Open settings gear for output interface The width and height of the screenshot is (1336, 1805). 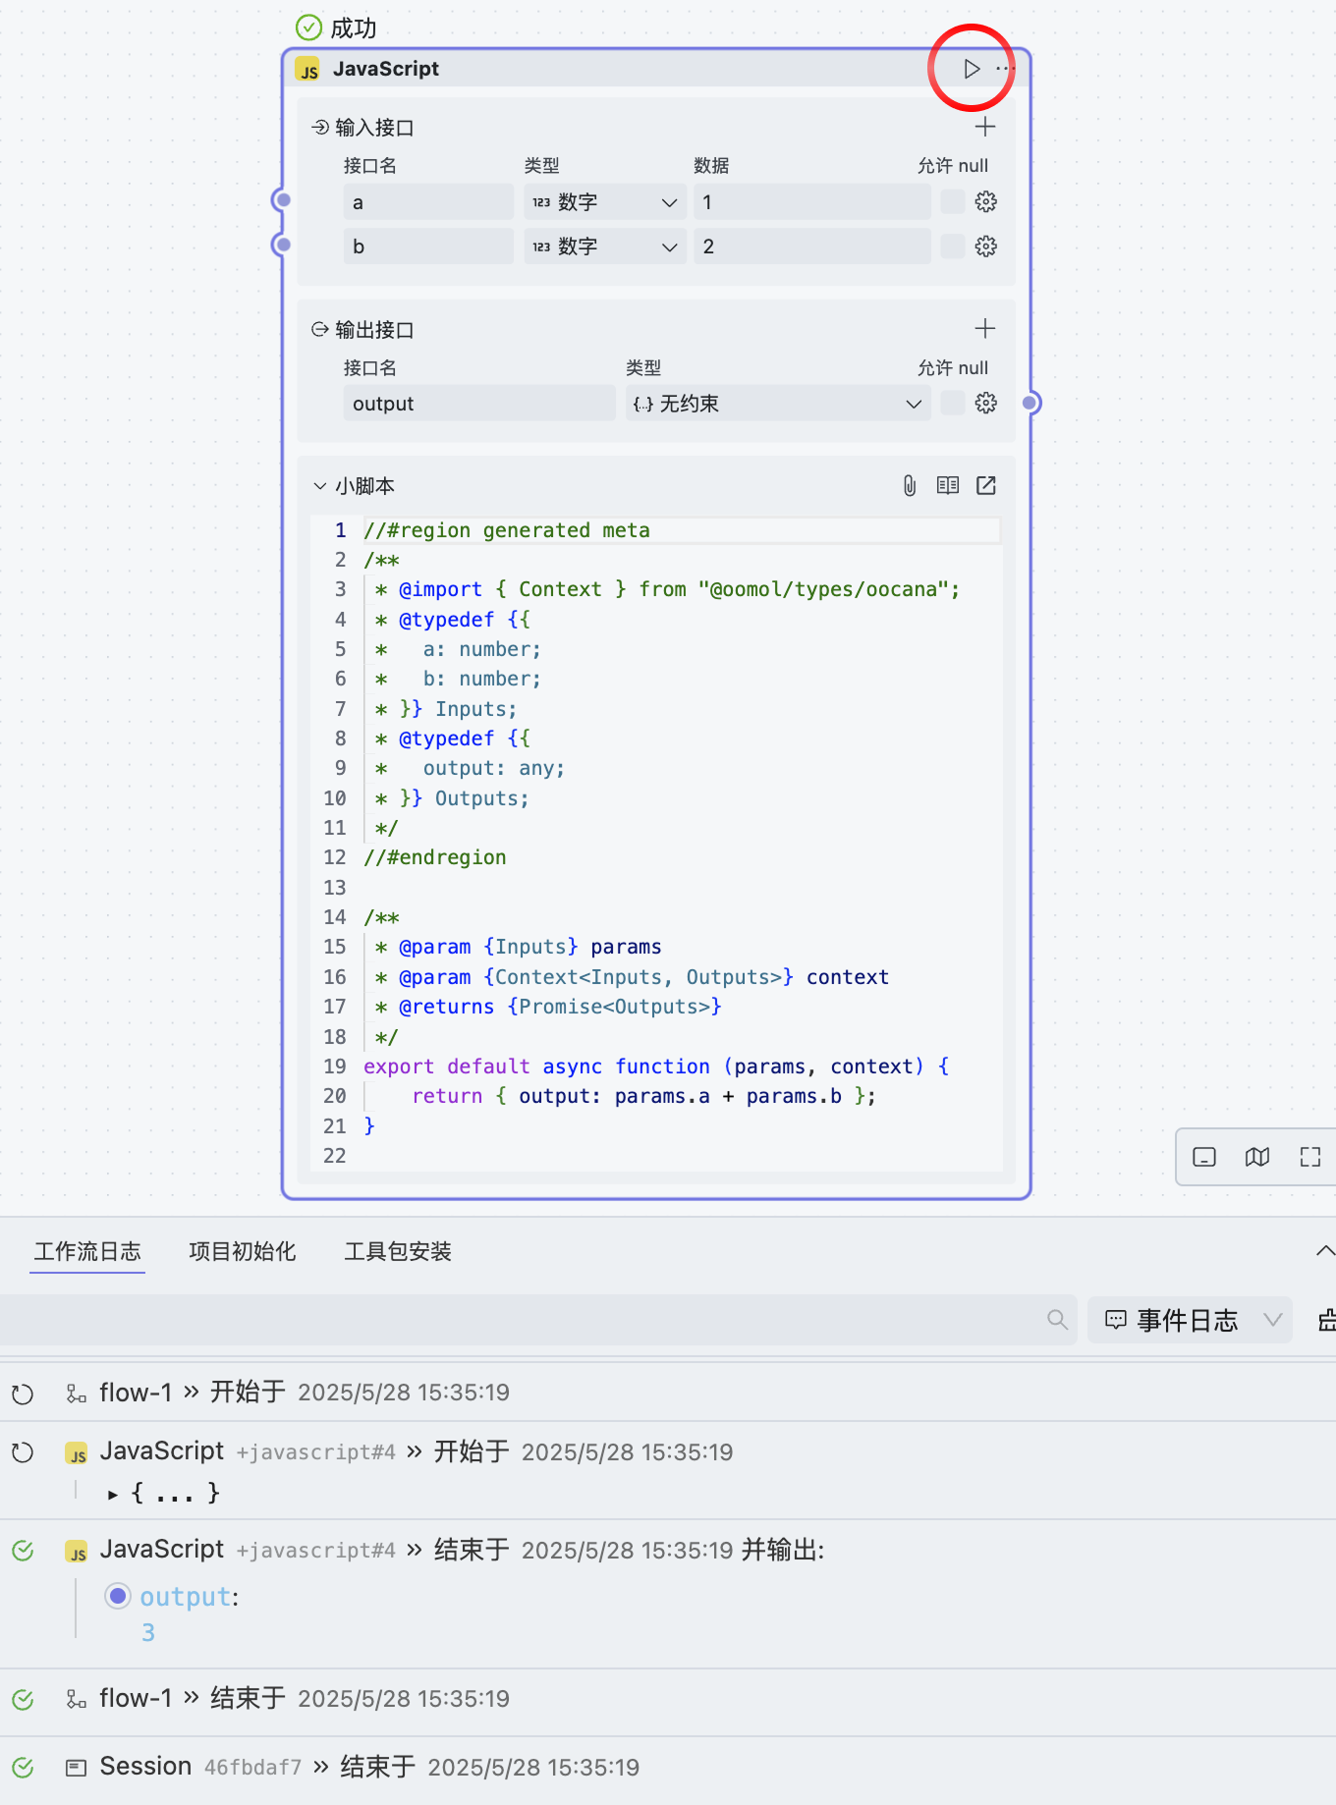[985, 404]
